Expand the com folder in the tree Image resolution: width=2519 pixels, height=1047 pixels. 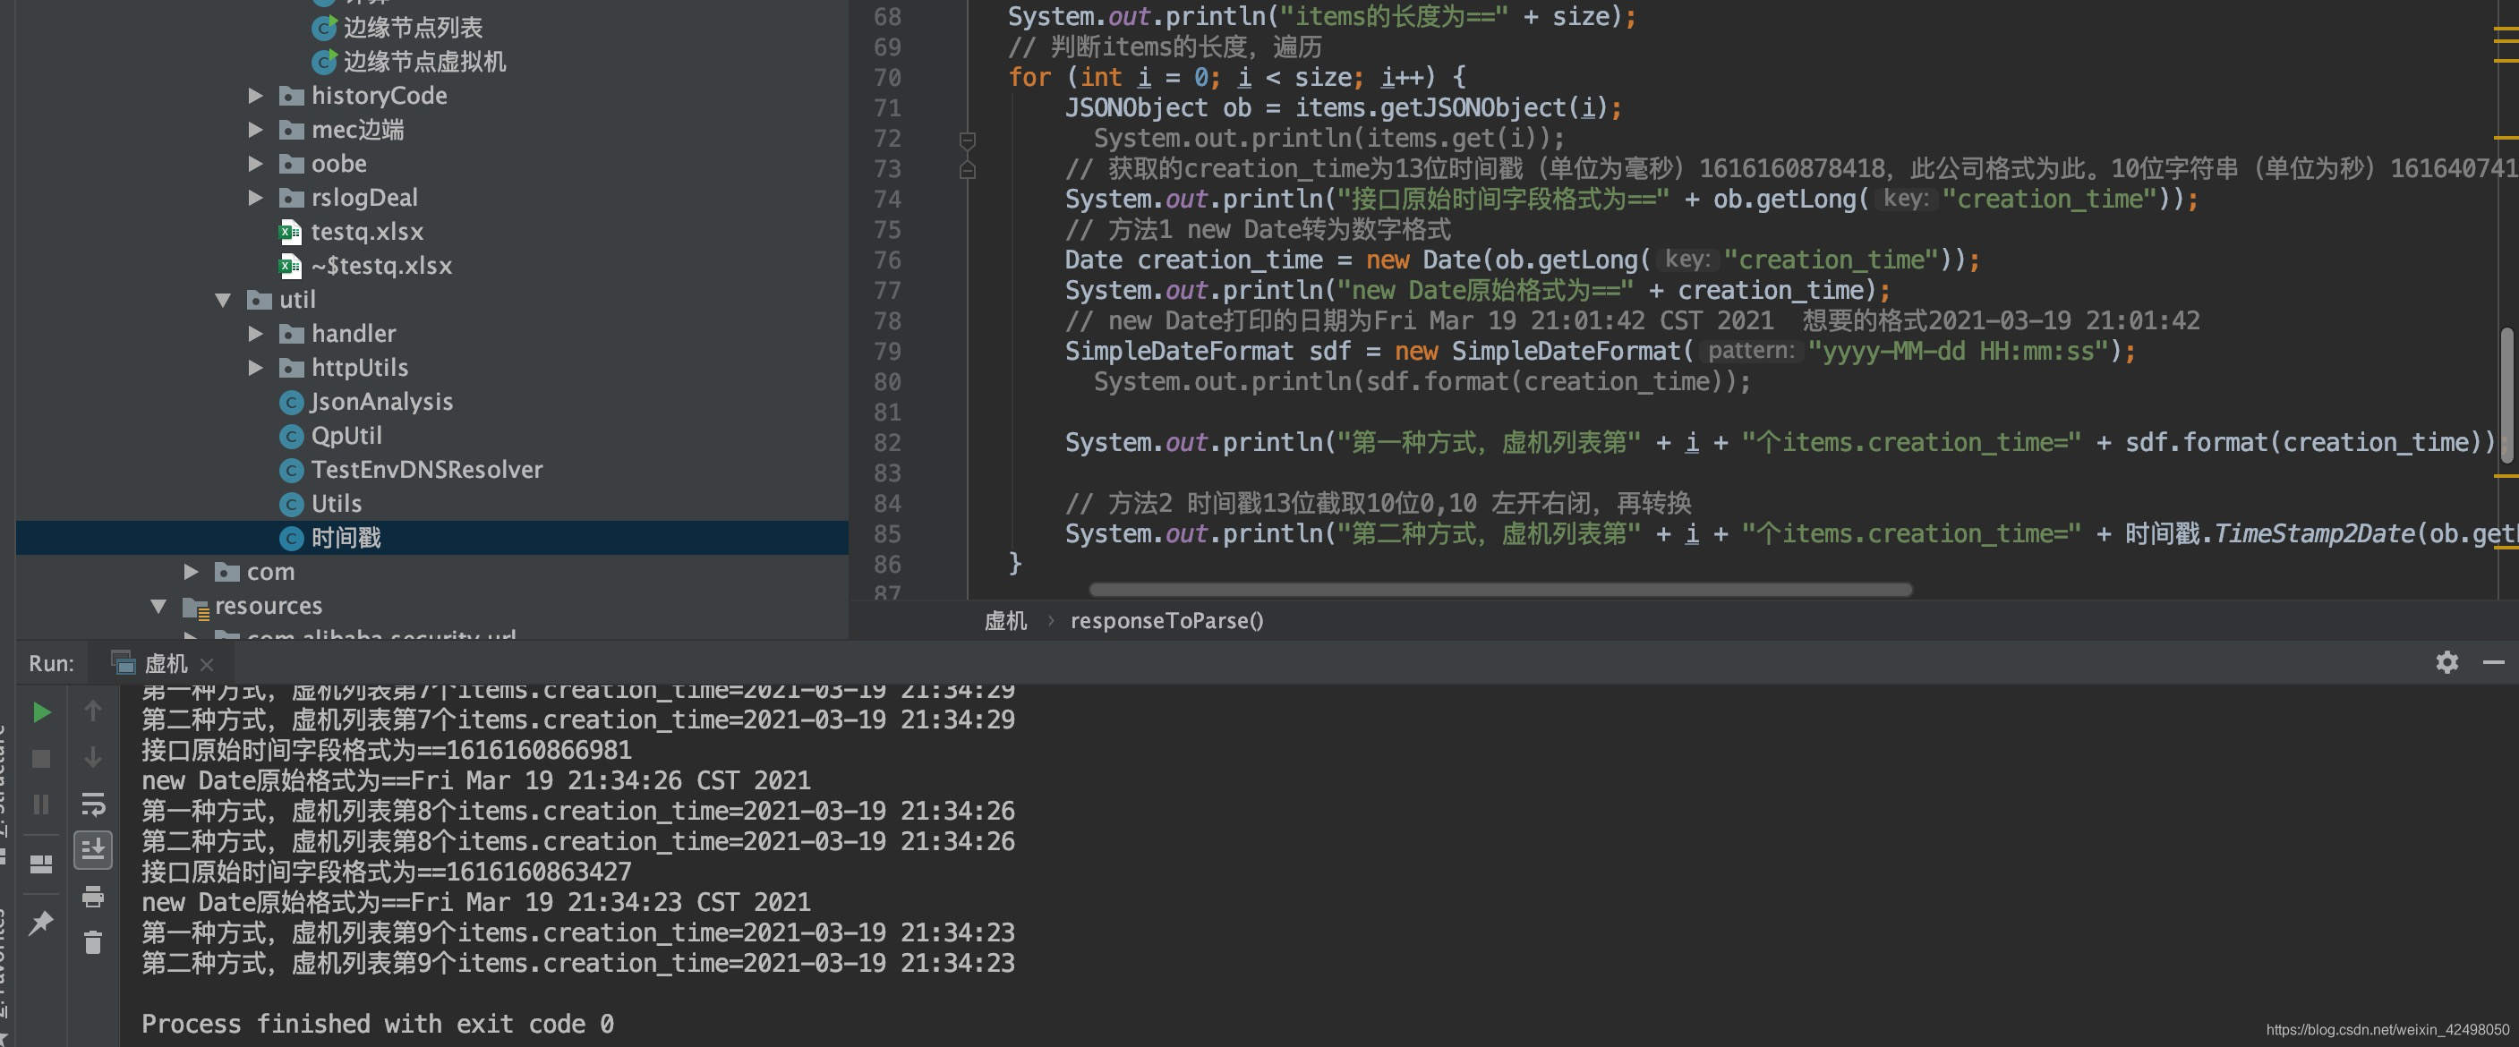tap(191, 572)
